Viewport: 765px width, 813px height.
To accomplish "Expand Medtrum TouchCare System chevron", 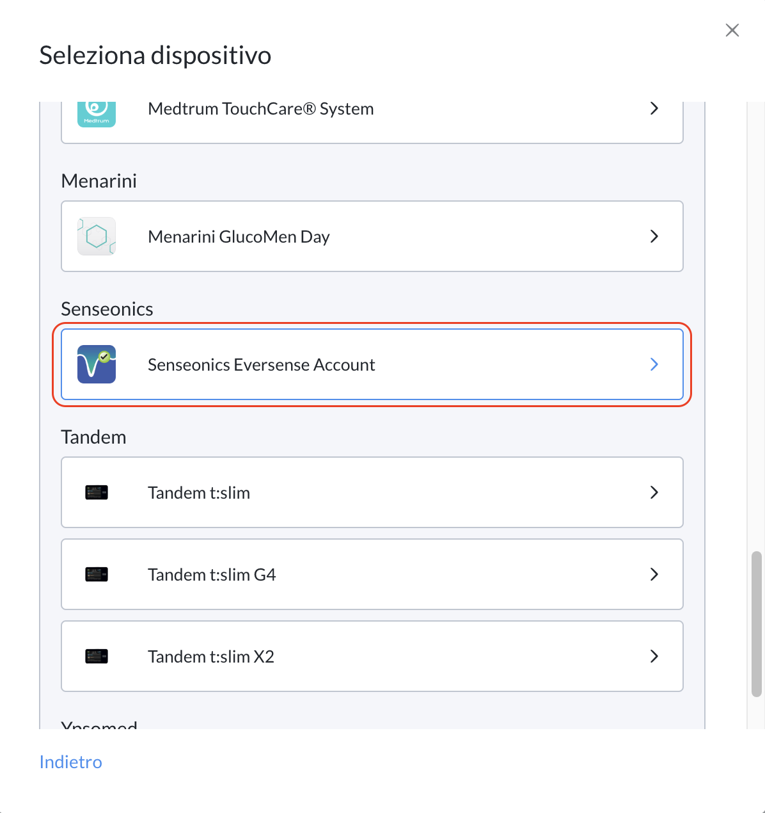I will pyautogui.click(x=654, y=109).
